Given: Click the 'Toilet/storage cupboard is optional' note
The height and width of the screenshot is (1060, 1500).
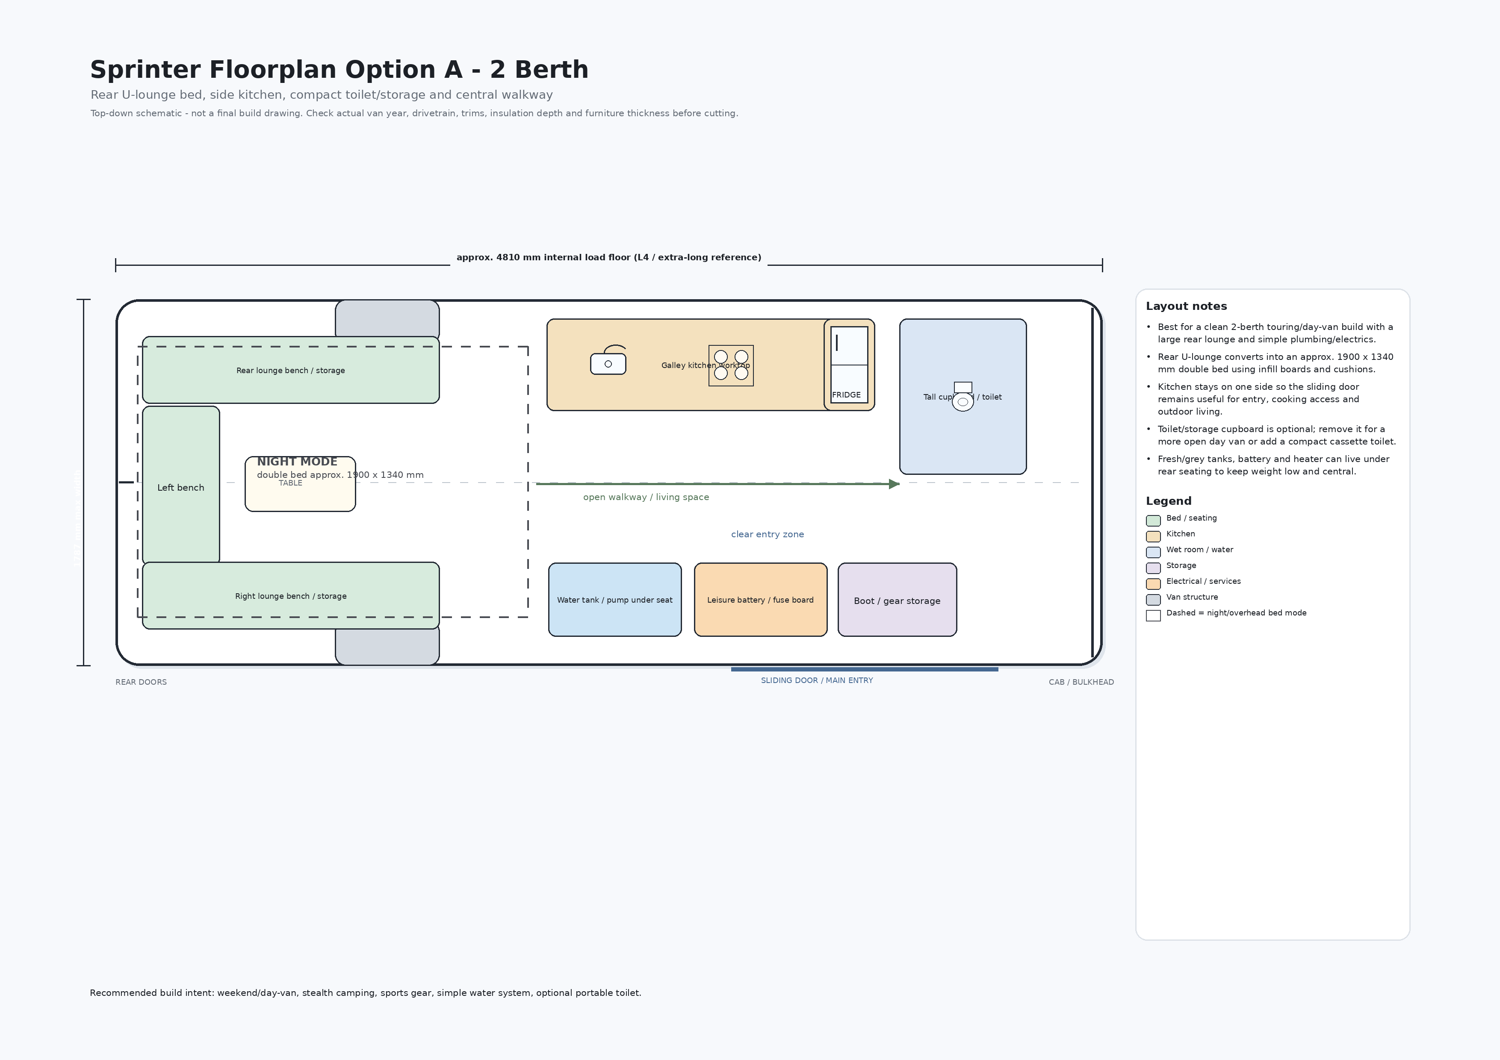Looking at the screenshot, I should coord(1276,435).
